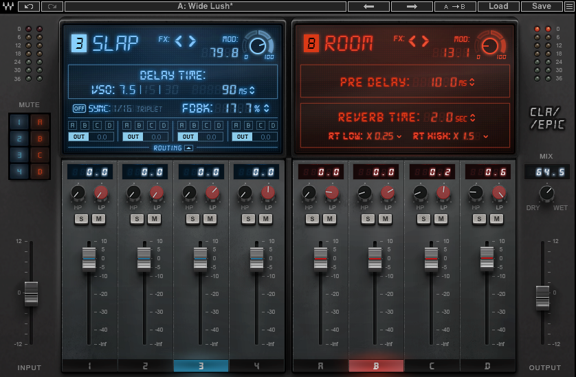576x377 pixels.
Task: Click the Reverb Time 2.0 sec stepper
Action: pyautogui.click(x=473, y=118)
